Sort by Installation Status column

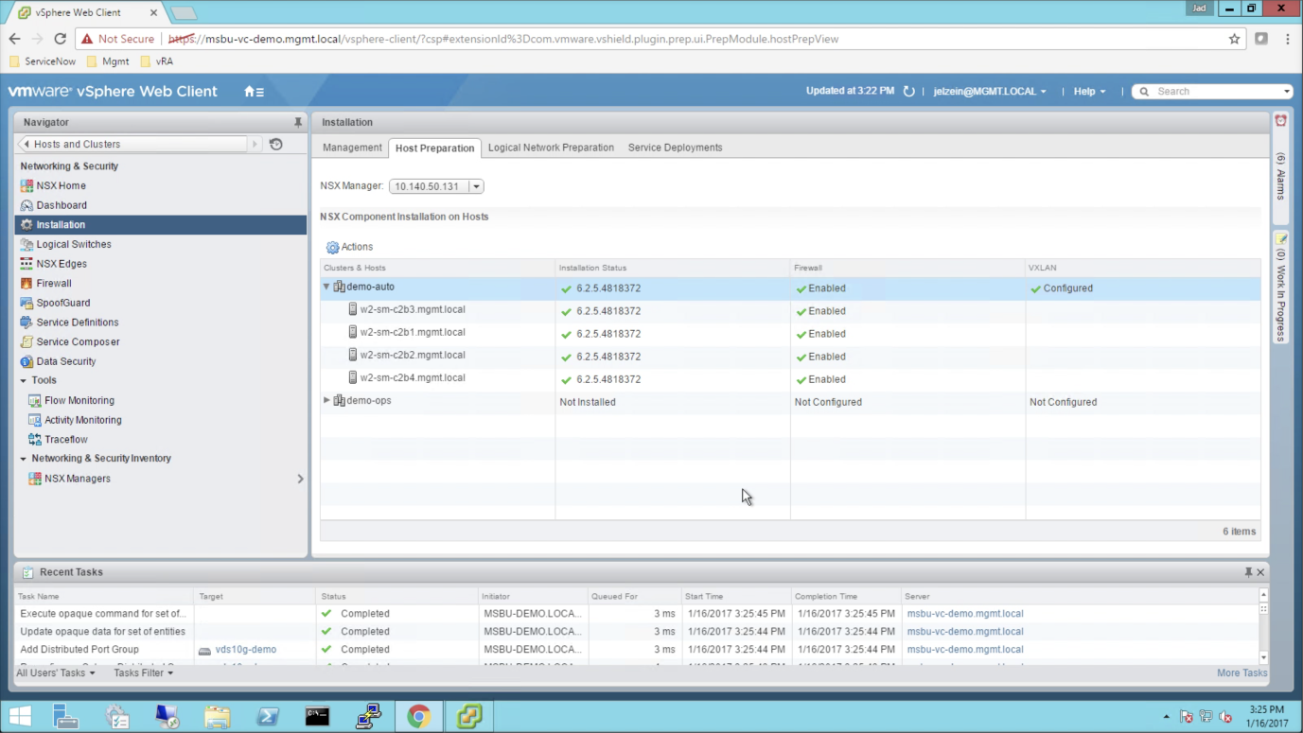coord(673,268)
